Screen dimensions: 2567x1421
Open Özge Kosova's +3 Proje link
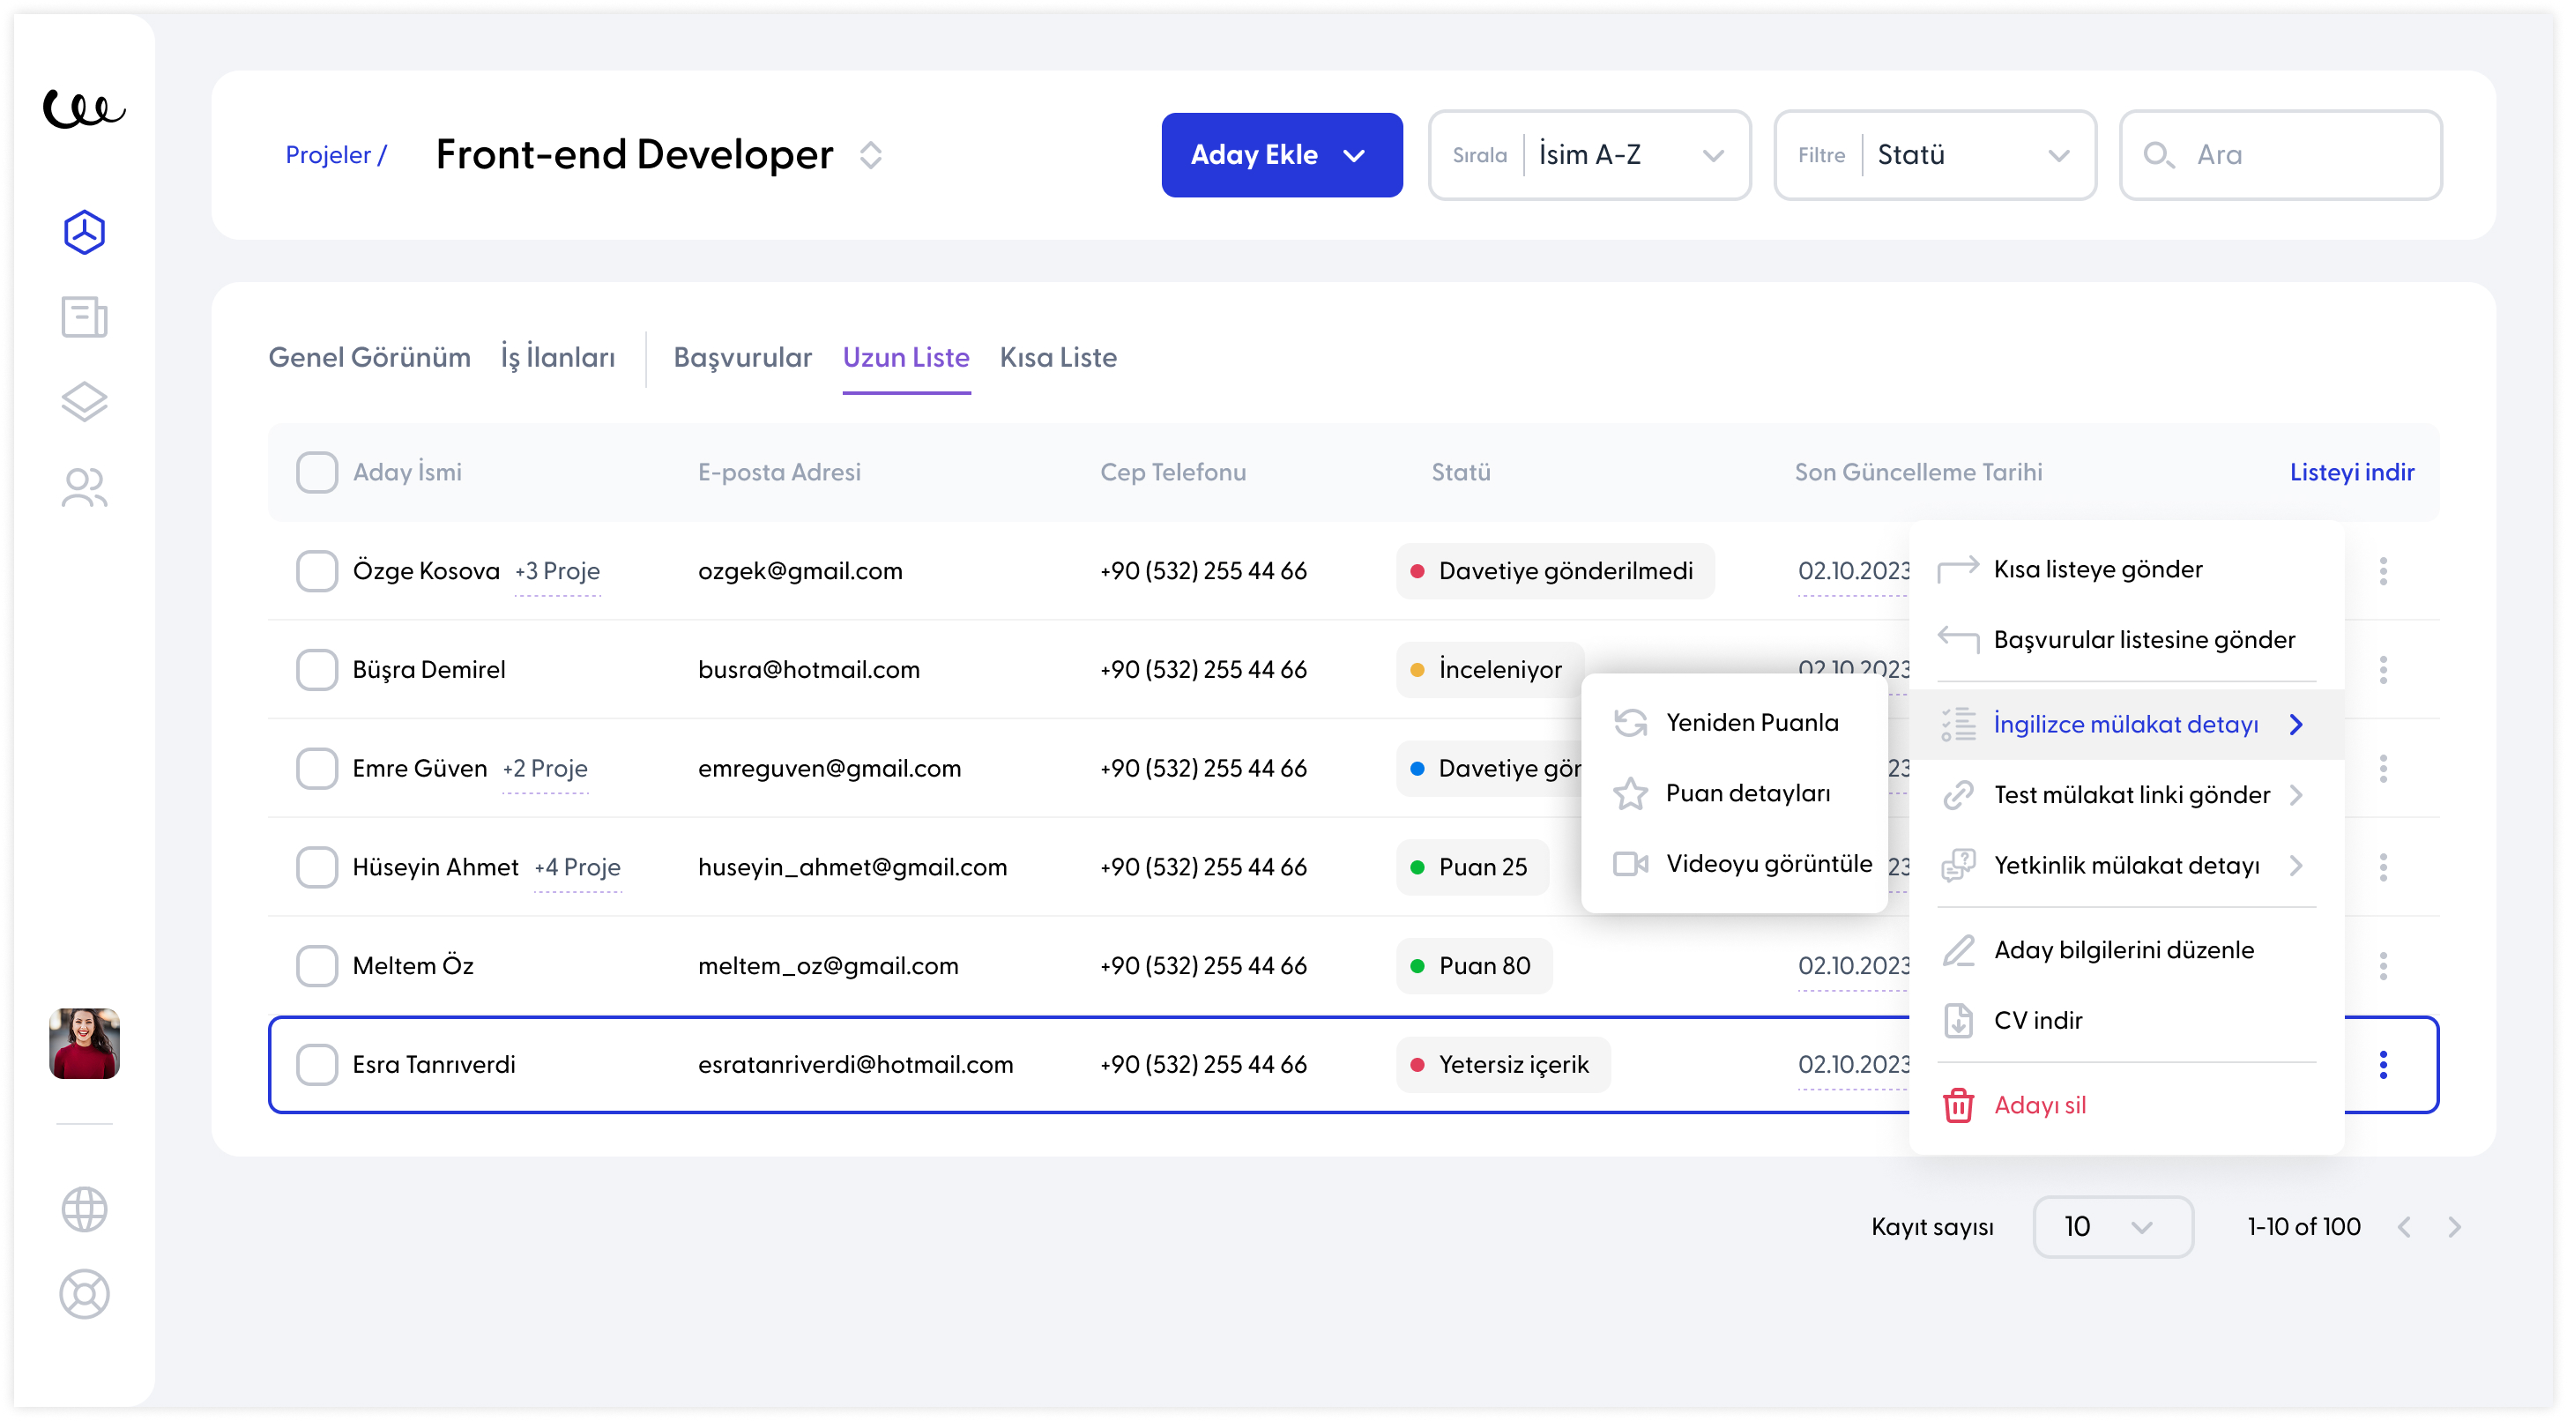pyautogui.click(x=557, y=571)
